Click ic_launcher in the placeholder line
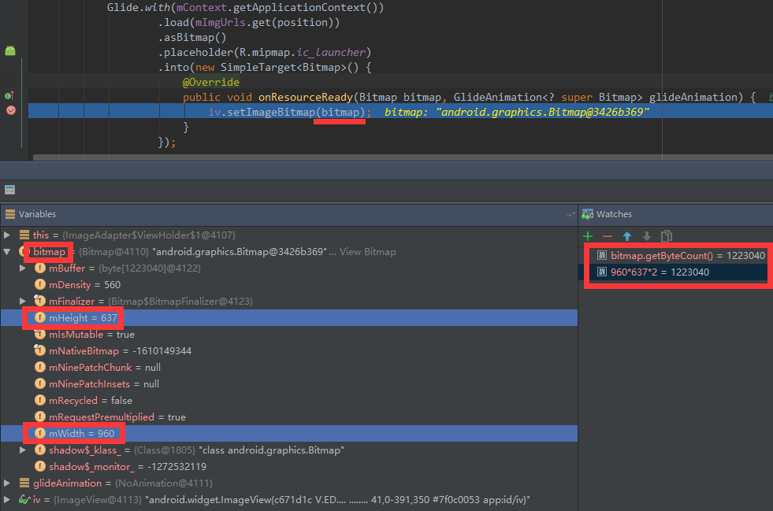Image resolution: width=773 pixels, height=511 pixels. (331, 52)
